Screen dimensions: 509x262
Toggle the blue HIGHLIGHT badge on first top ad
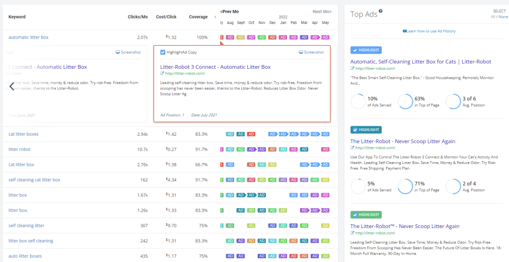[x=366, y=50]
